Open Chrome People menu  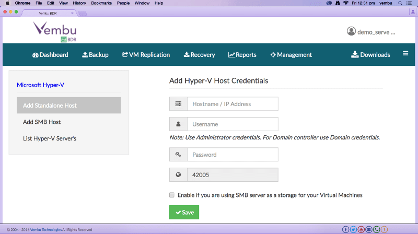click(x=123, y=3)
